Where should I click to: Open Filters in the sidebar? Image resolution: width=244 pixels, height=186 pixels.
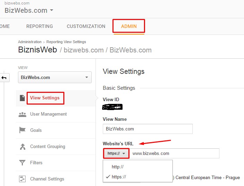tap(36, 163)
